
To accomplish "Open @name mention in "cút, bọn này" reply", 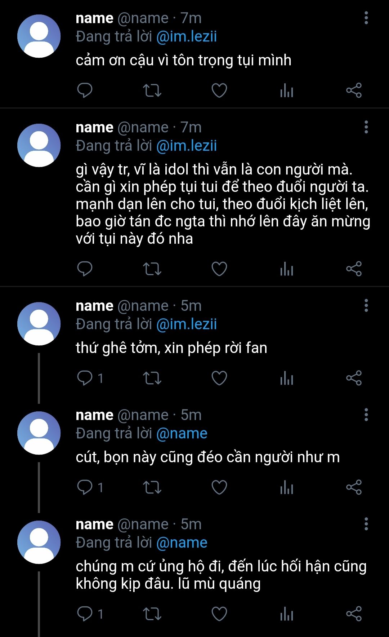I will pyautogui.click(x=182, y=433).
